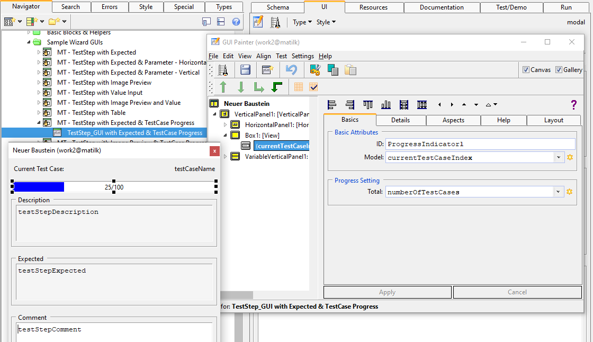Toggle the Gallery checkbox
Screen dimensions: 593x342
(559, 70)
